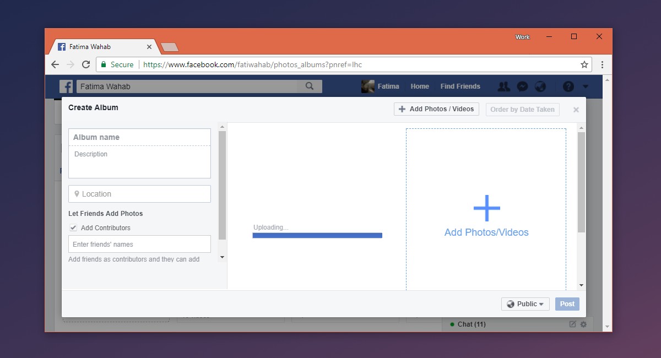Open Fatima profile link in top bar

[x=388, y=86]
